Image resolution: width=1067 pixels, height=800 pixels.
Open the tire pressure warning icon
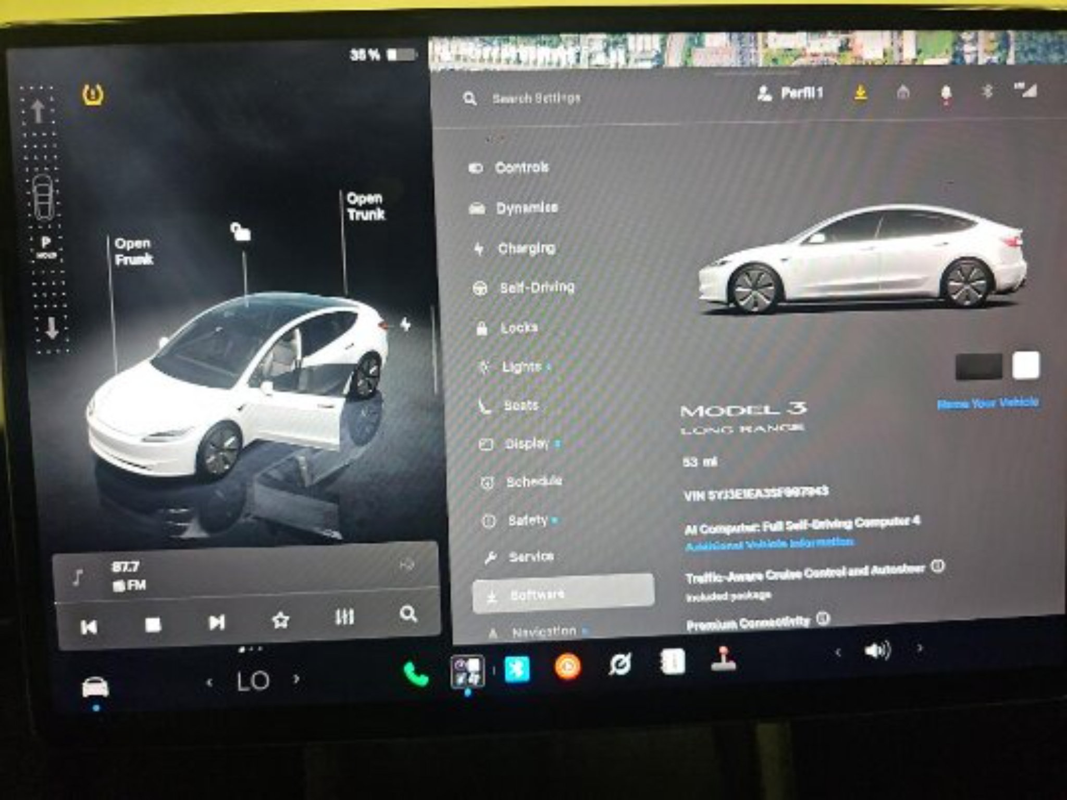coord(93,95)
